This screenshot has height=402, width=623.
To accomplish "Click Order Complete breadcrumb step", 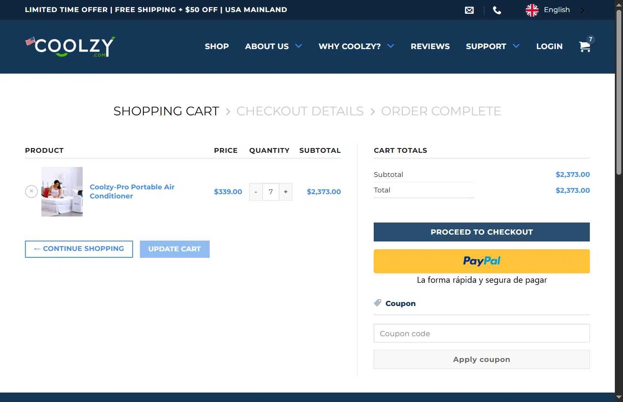I will [x=441, y=111].
